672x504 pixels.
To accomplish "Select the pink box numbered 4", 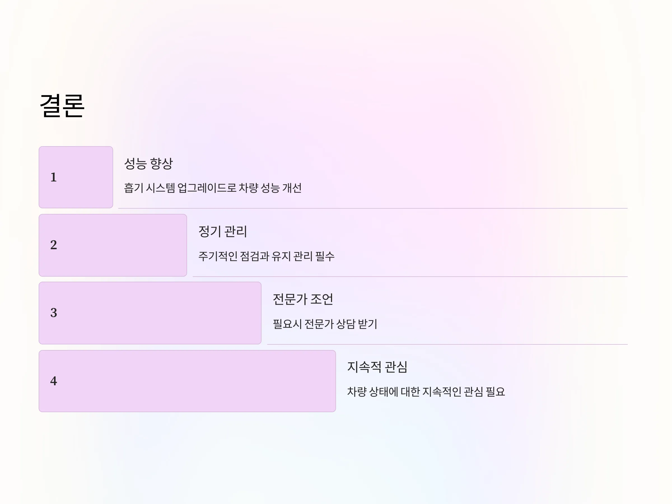I will [187, 381].
